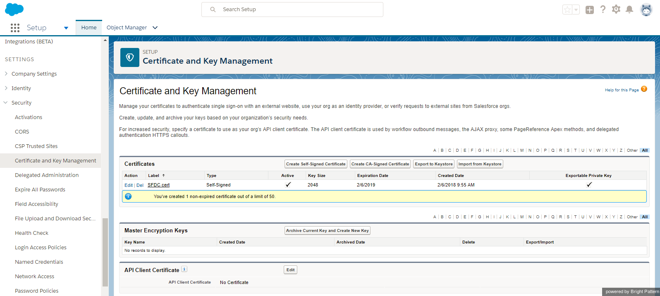The image size is (660, 296).
Task: Open Expire All Passwords
Action: pos(40,190)
